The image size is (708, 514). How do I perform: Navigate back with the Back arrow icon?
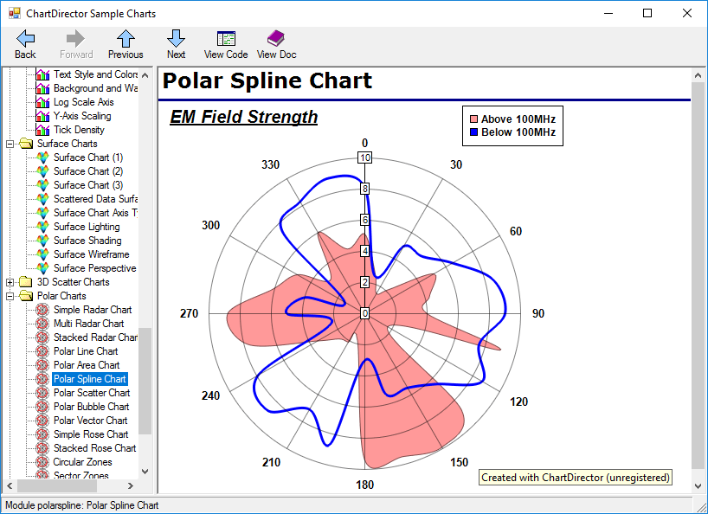[25, 42]
